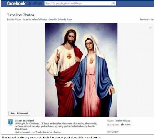Open the Timeline Photos album link

[122, 120]
